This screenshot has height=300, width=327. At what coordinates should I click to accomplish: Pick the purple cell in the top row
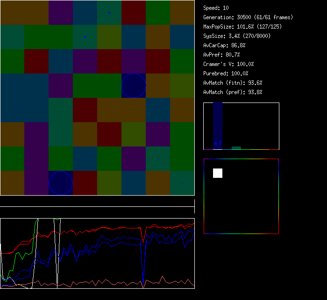[61, 13]
